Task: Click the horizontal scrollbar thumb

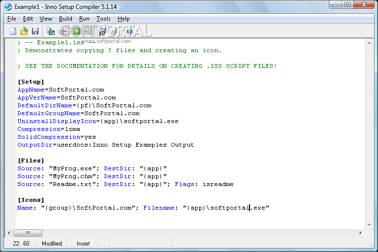Action: tap(28, 233)
